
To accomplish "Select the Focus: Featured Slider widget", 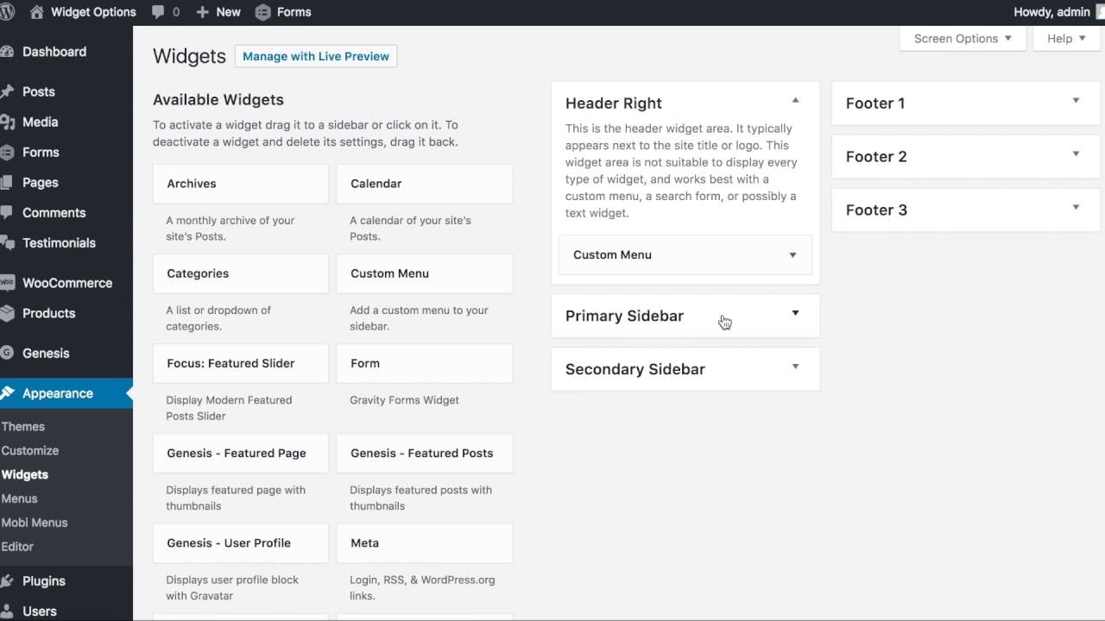I will pyautogui.click(x=241, y=363).
